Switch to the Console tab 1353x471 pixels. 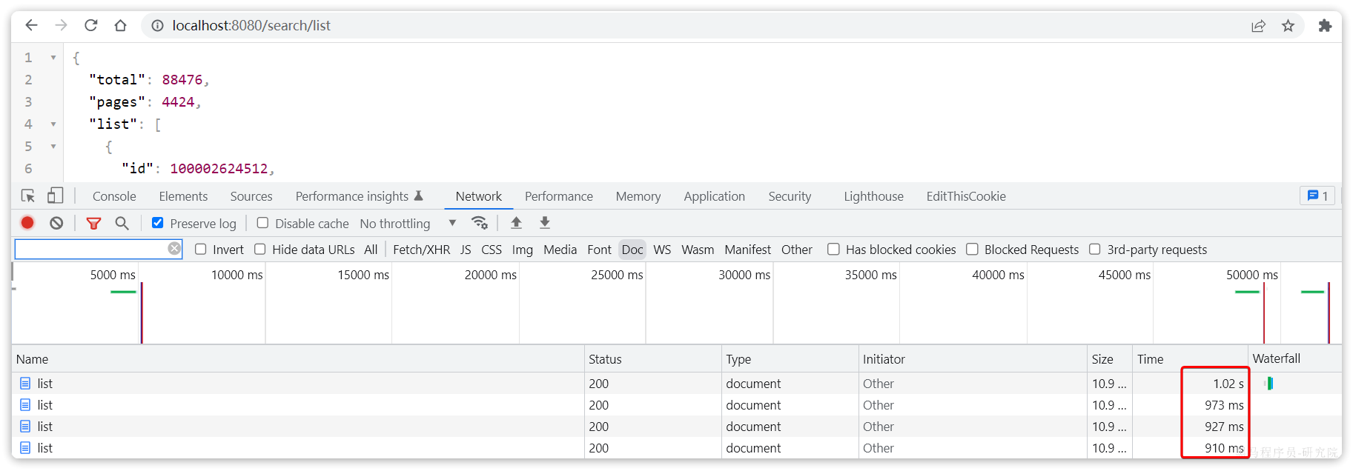tap(114, 196)
